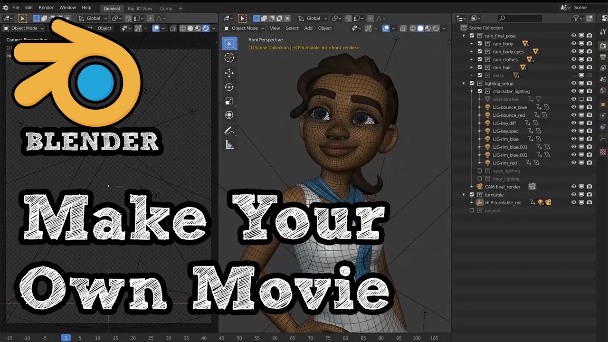Switch to the Comp workspace tab
The height and width of the screenshot is (342, 608).
[x=166, y=9]
